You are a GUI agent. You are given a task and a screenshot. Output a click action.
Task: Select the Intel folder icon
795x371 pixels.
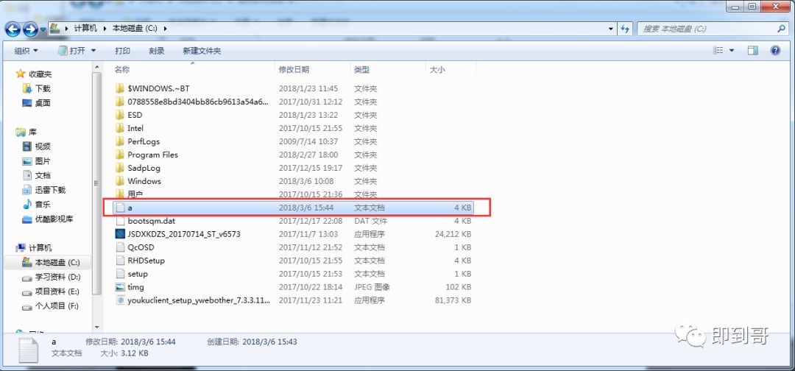coord(120,128)
